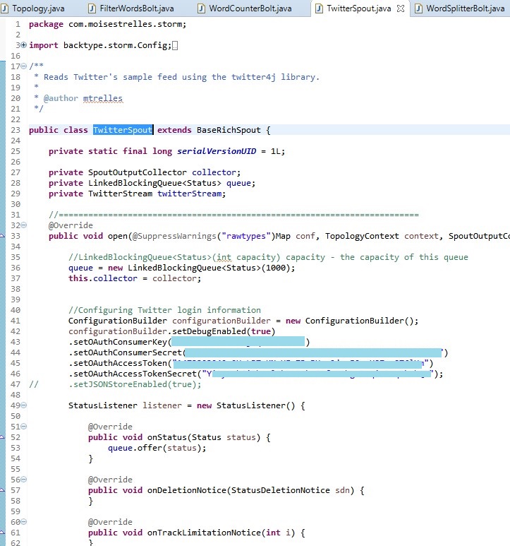Image resolution: width=510 pixels, height=546 pixels.
Task: Click the folded import placeholder box after Config;
Action: (175, 46)
